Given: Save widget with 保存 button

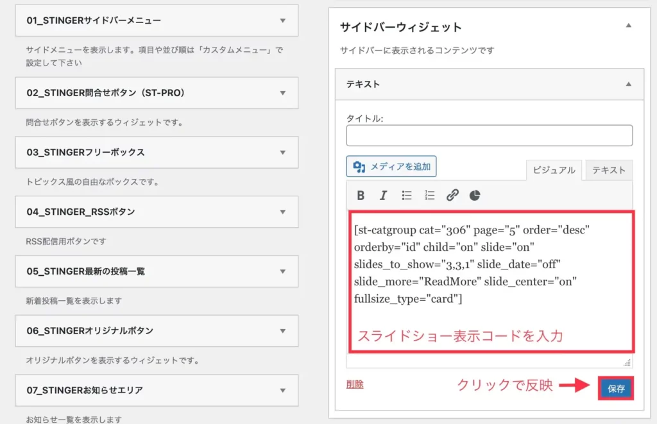Looking at the screenshot, I should coord(616,388).
